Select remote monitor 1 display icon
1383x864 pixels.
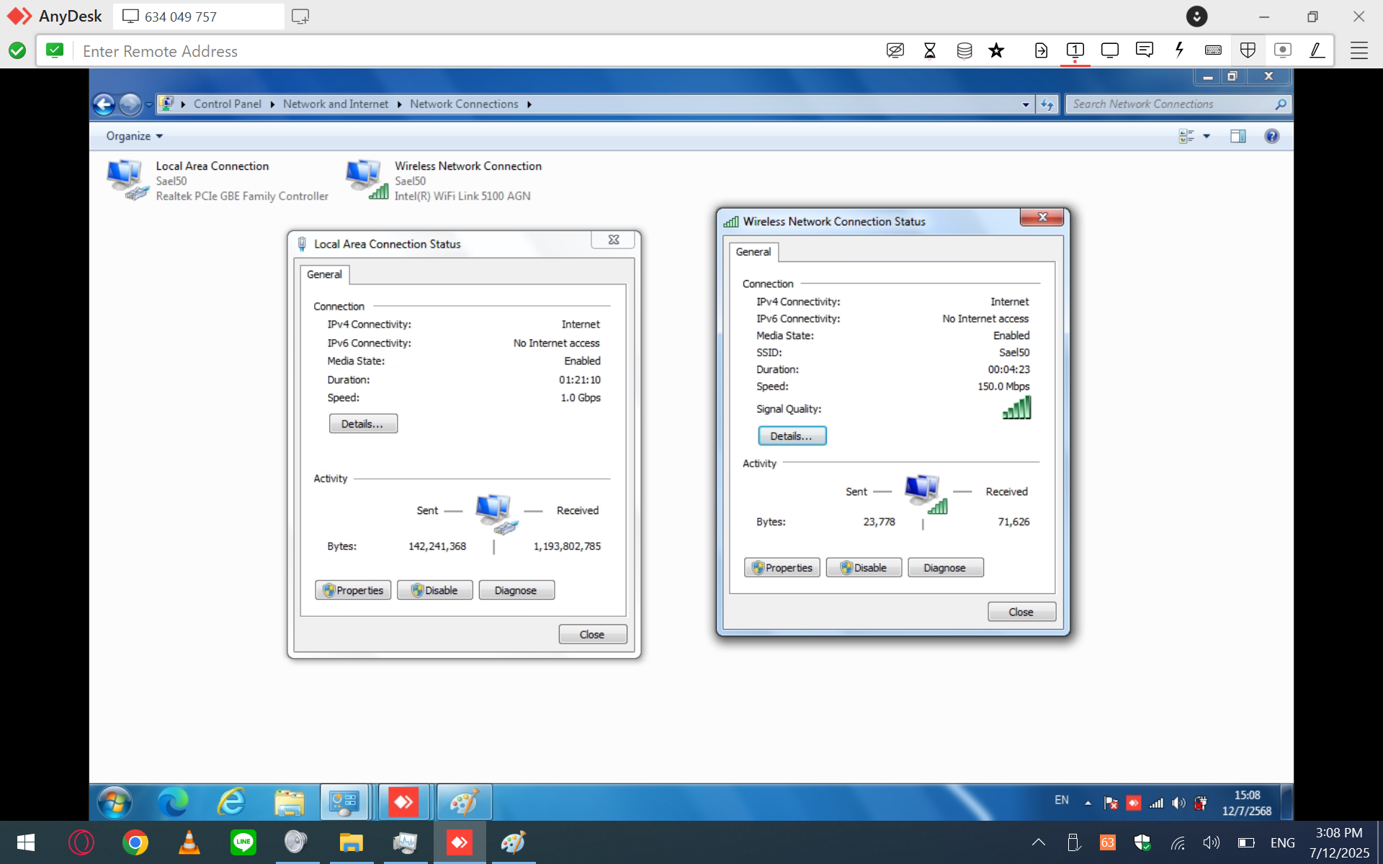[1075, 50]
